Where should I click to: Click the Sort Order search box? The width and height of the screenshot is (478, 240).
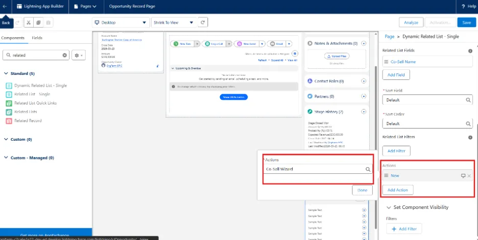pos(428,124)
